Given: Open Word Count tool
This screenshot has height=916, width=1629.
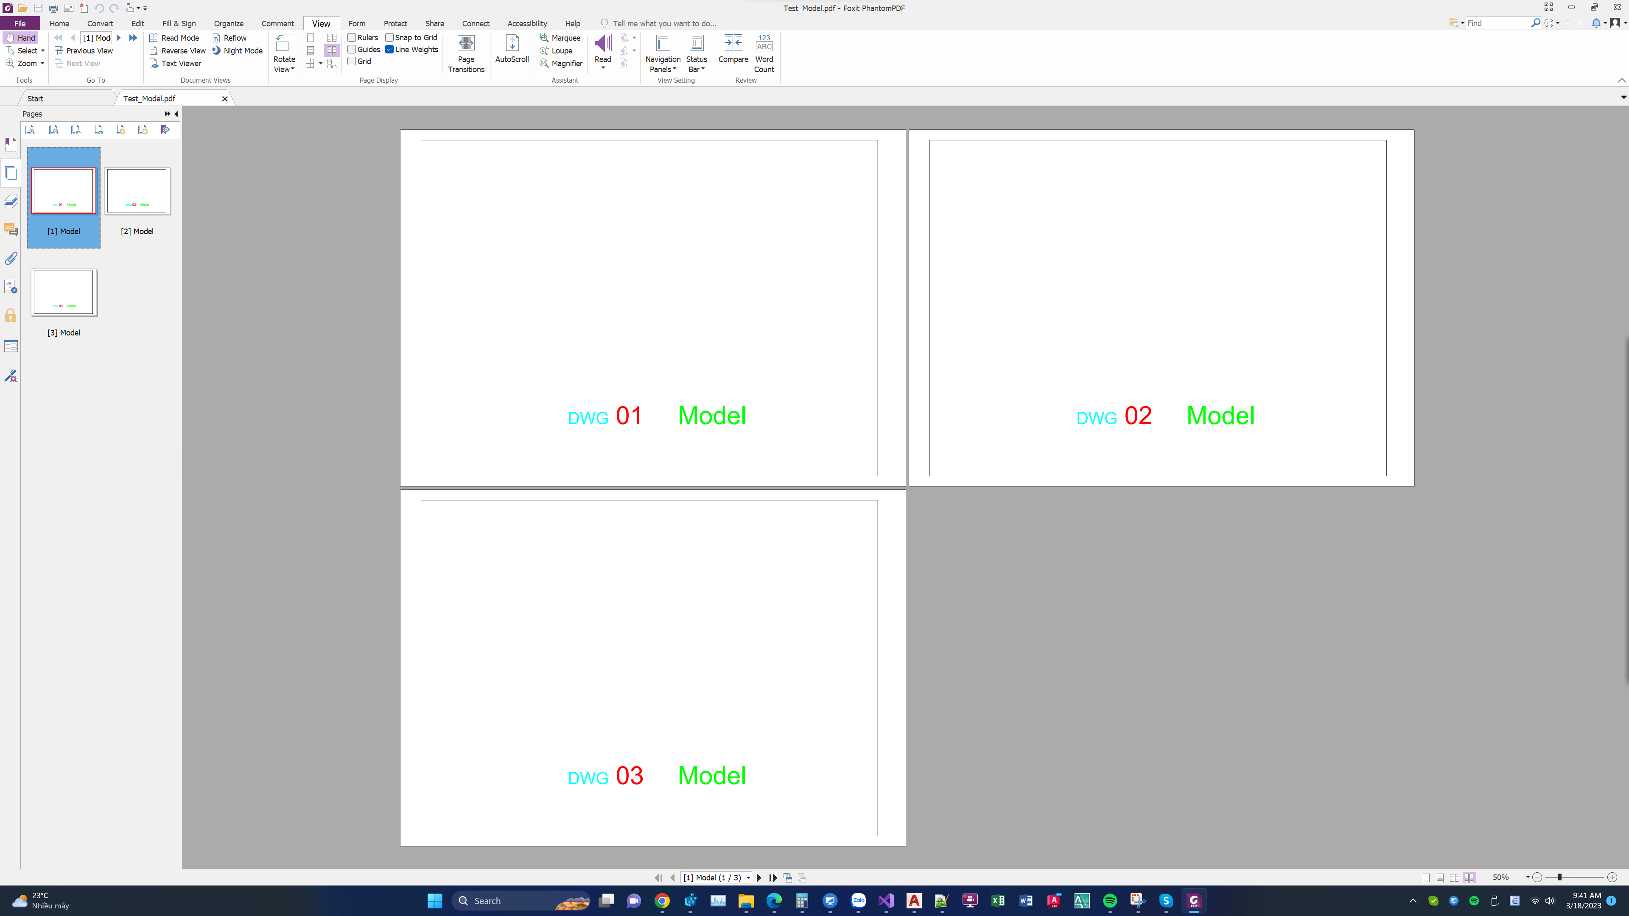Looking at the screenshot, I should pyautogui.click(x=763, y=54).
